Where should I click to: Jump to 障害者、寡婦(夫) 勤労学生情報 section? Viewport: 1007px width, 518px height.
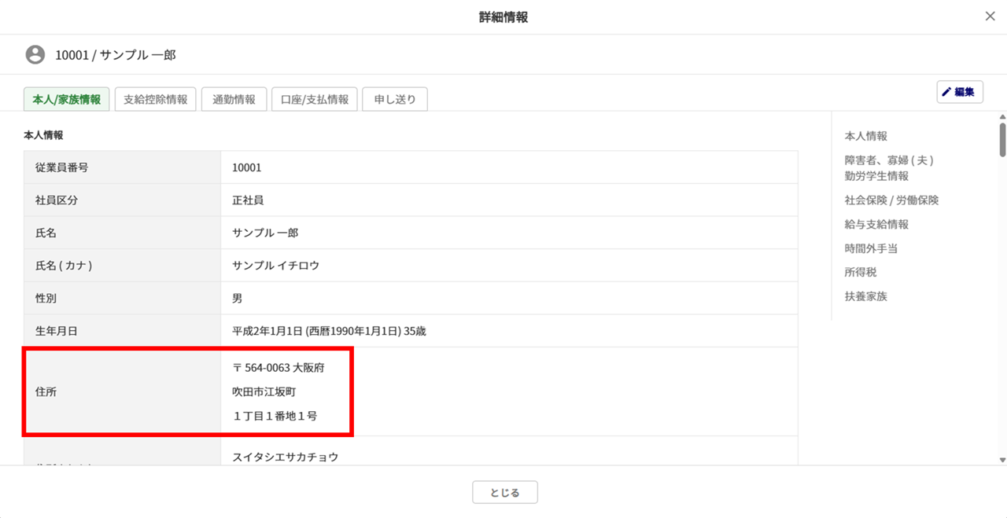coord(889,168)
